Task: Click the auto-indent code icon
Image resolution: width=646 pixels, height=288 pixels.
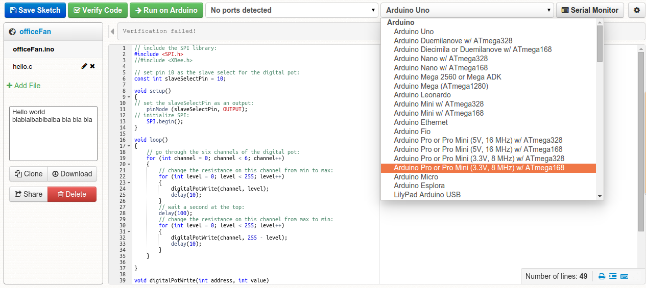Action: pyautogui.click(x=613, y=276)
